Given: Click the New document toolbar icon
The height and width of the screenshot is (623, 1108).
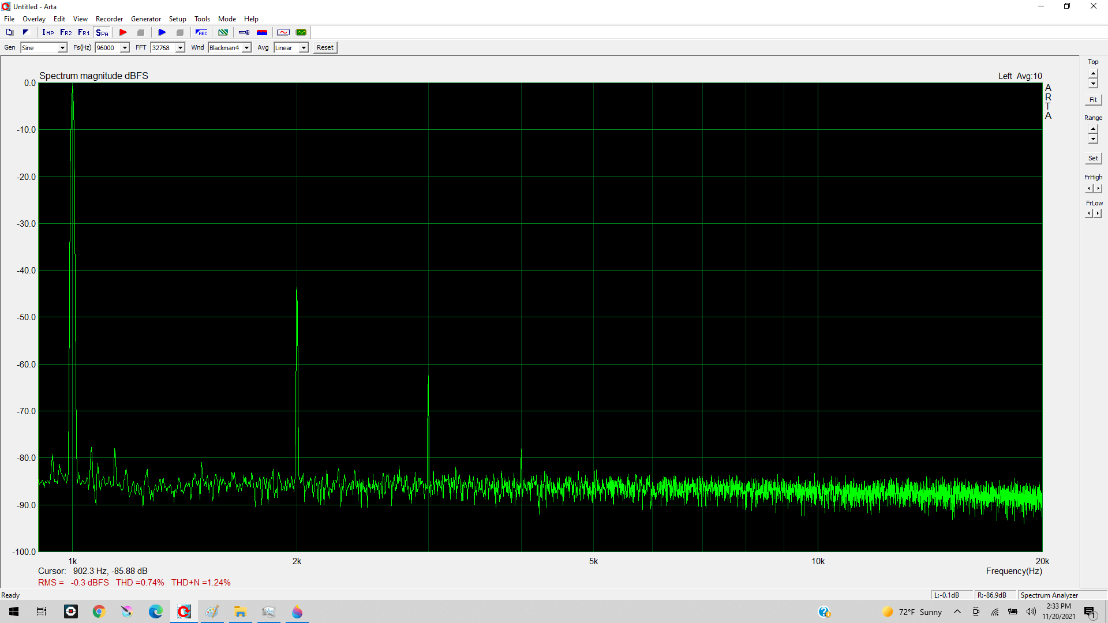Looking at the screenshot, I should tap(10, 32).
